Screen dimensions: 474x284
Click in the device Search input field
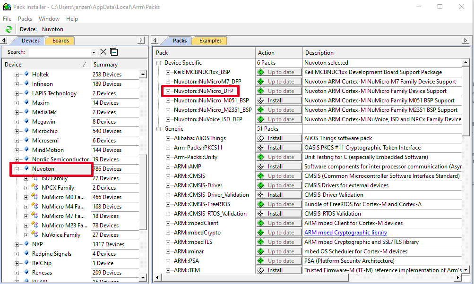60,52
